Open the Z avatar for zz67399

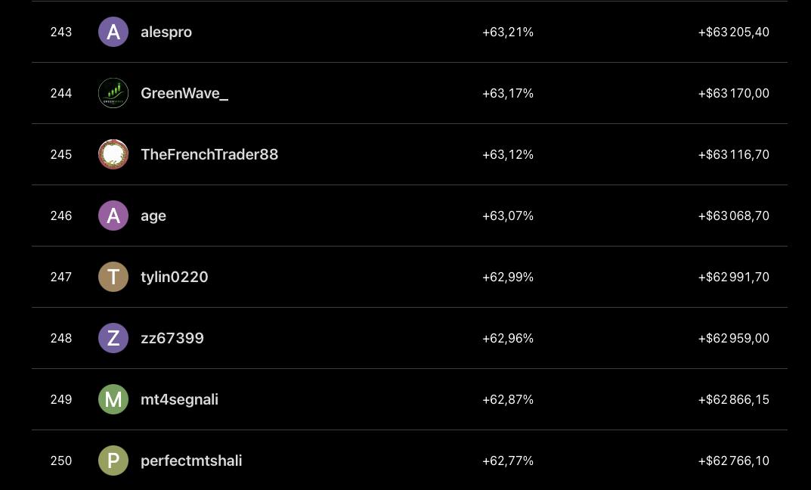tap(113, 338)
